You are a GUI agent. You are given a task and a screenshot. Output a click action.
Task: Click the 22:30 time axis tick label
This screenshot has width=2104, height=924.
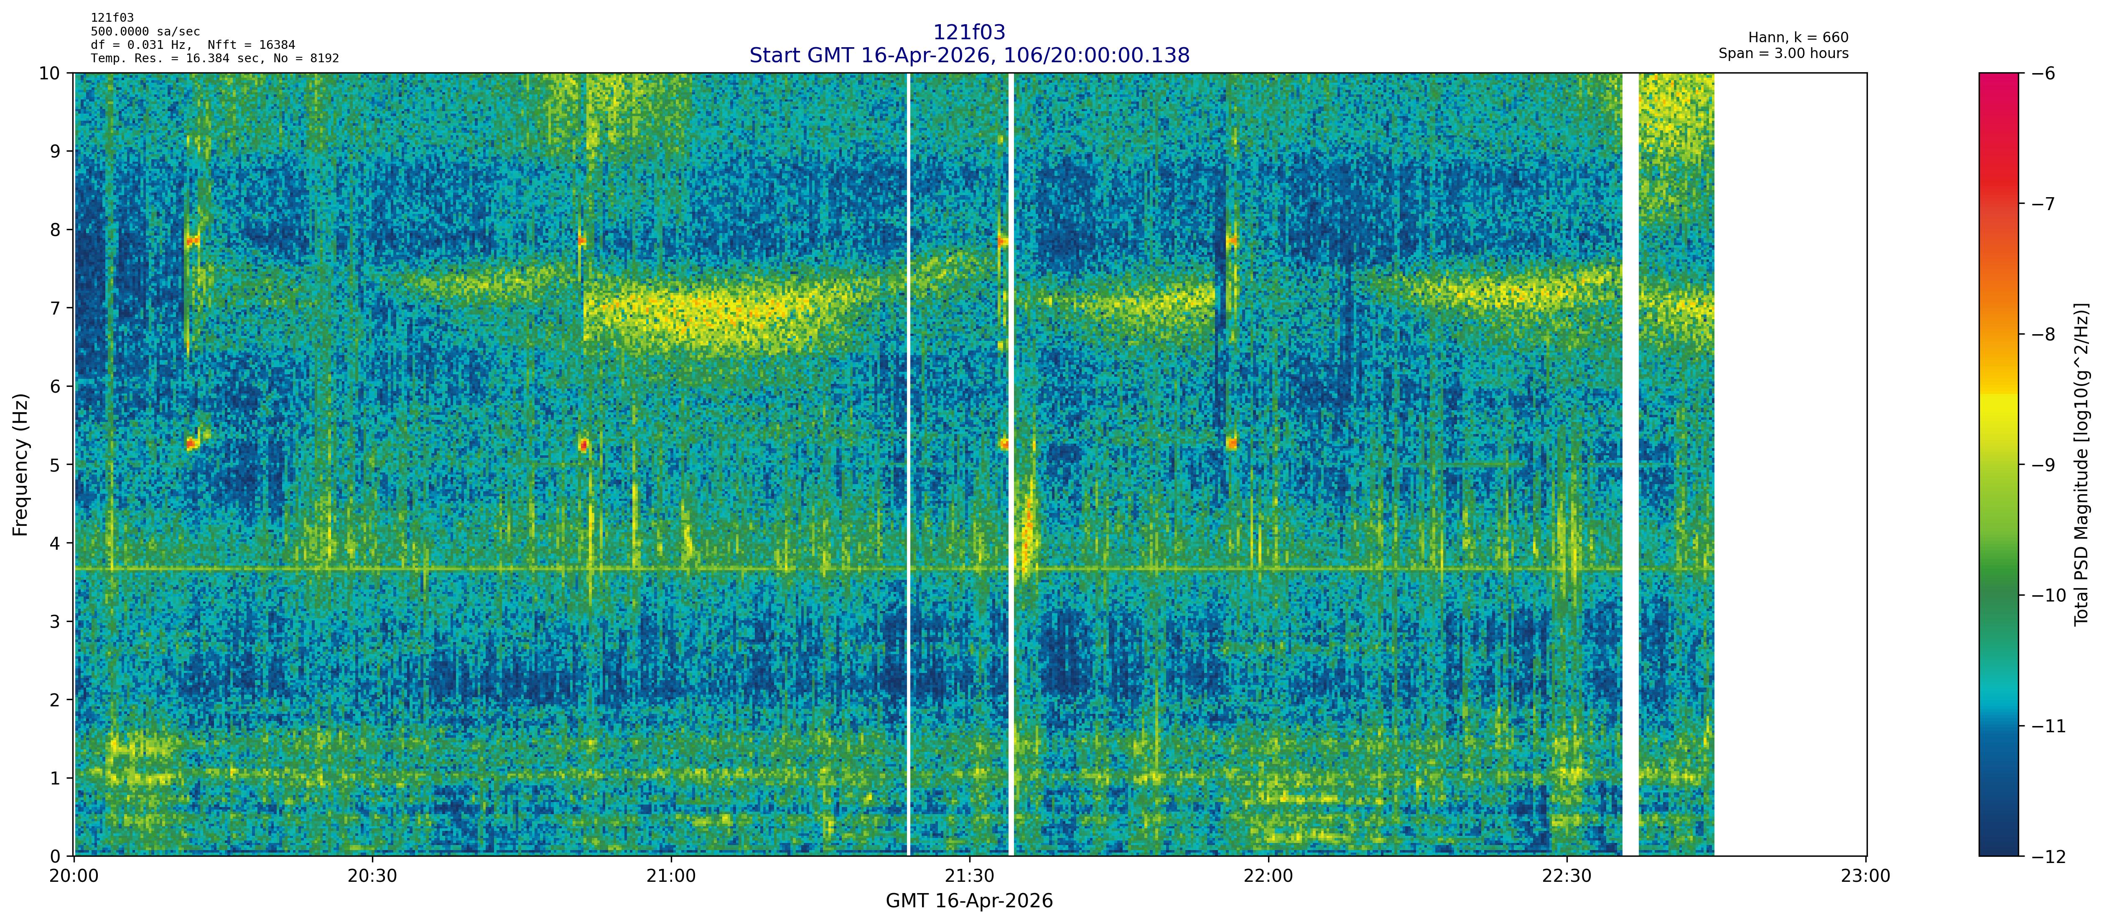pos(1567,877)
